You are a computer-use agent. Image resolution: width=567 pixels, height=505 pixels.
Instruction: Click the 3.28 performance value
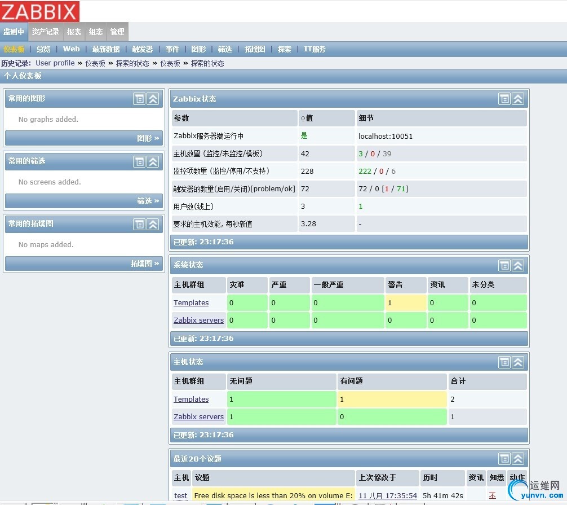pyautogui.click(x=308, y=223)
